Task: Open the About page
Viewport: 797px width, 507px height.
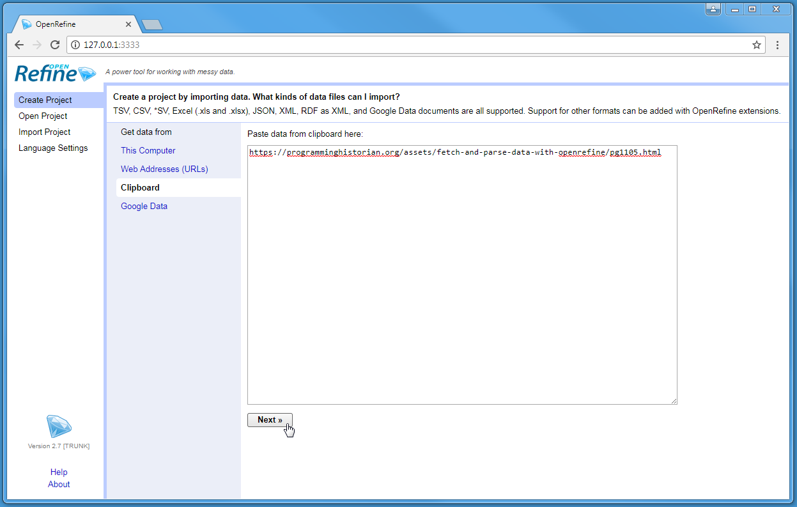Action: pos(58,484)
